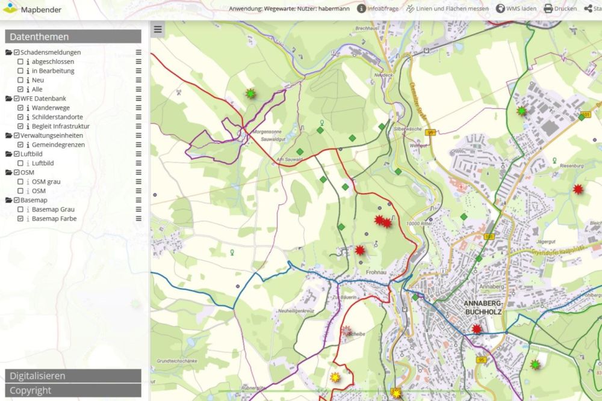
Task: Collapse the WFE Datenbank folder
Action: pyautogui.click(x=9, y=99)
